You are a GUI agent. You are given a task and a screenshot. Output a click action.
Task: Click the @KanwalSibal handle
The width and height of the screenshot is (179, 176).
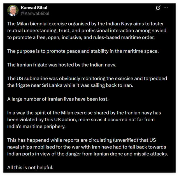[35, 13]
